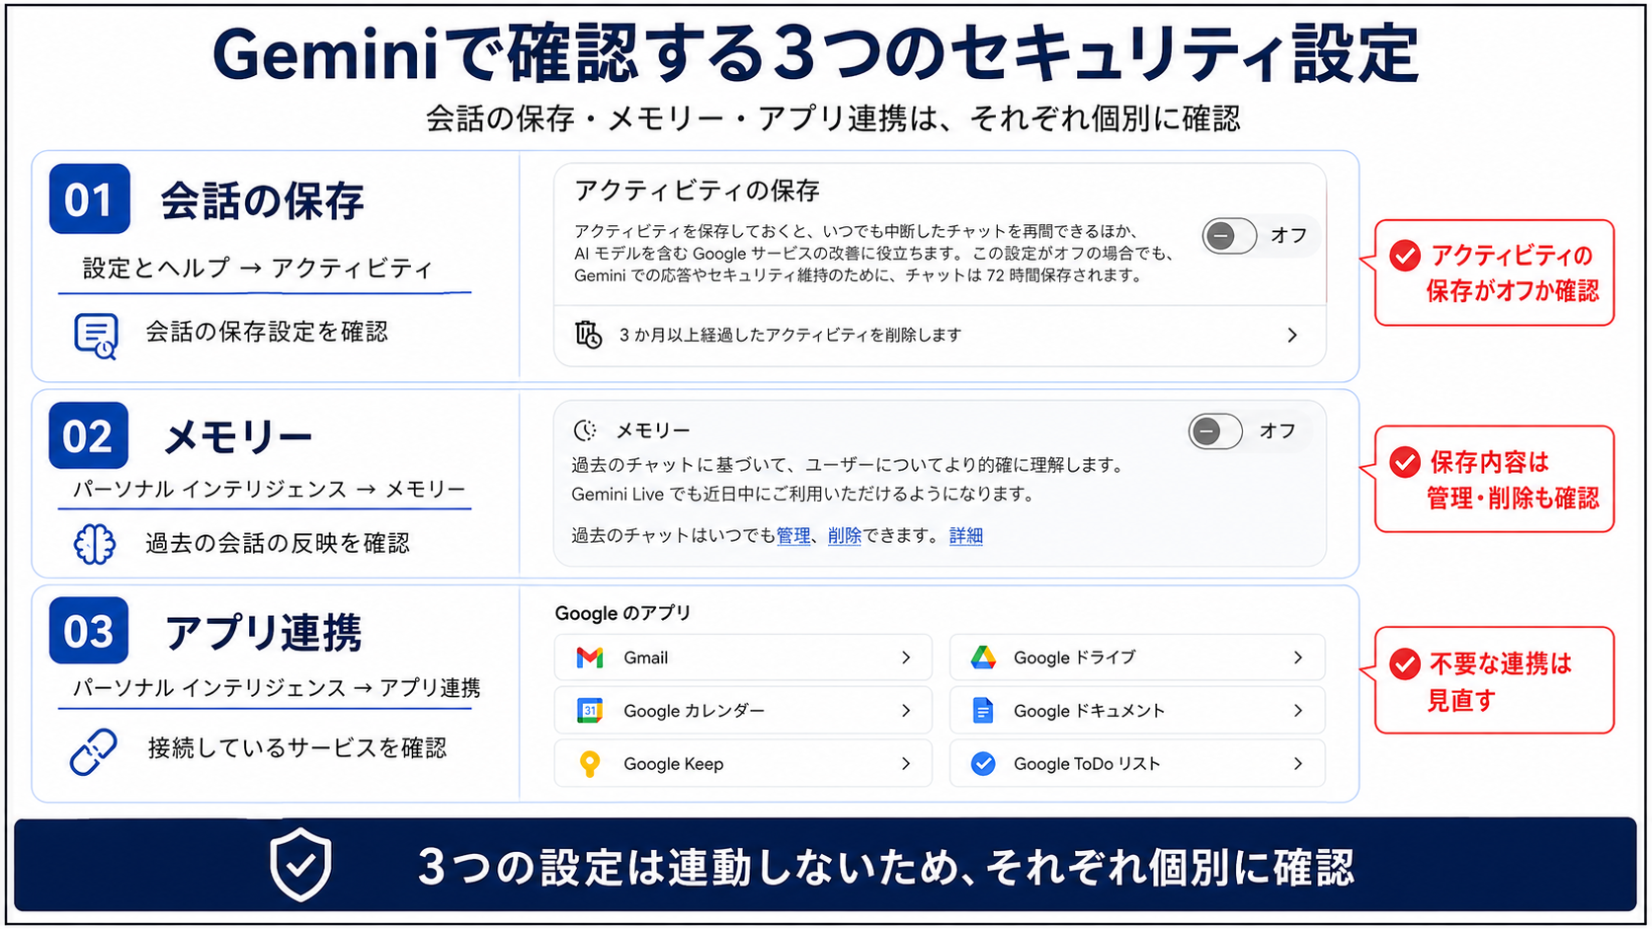Click the 03 number badge

click(x=89, y=630)
